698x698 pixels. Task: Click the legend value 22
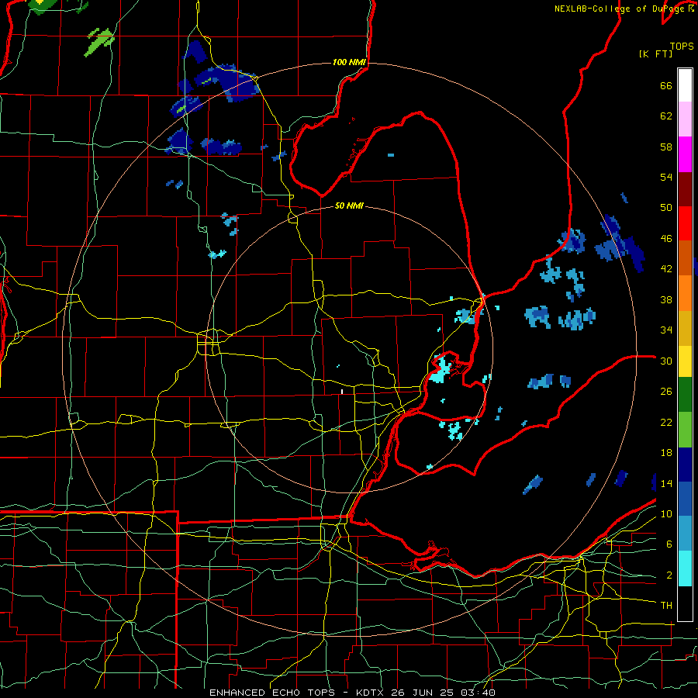click(x=666, y=422)
